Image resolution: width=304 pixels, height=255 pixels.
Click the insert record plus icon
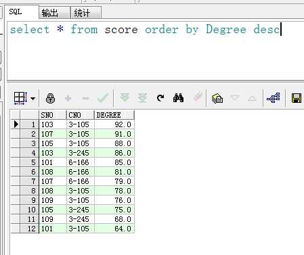pyautogui.click(x=68, y=98)
